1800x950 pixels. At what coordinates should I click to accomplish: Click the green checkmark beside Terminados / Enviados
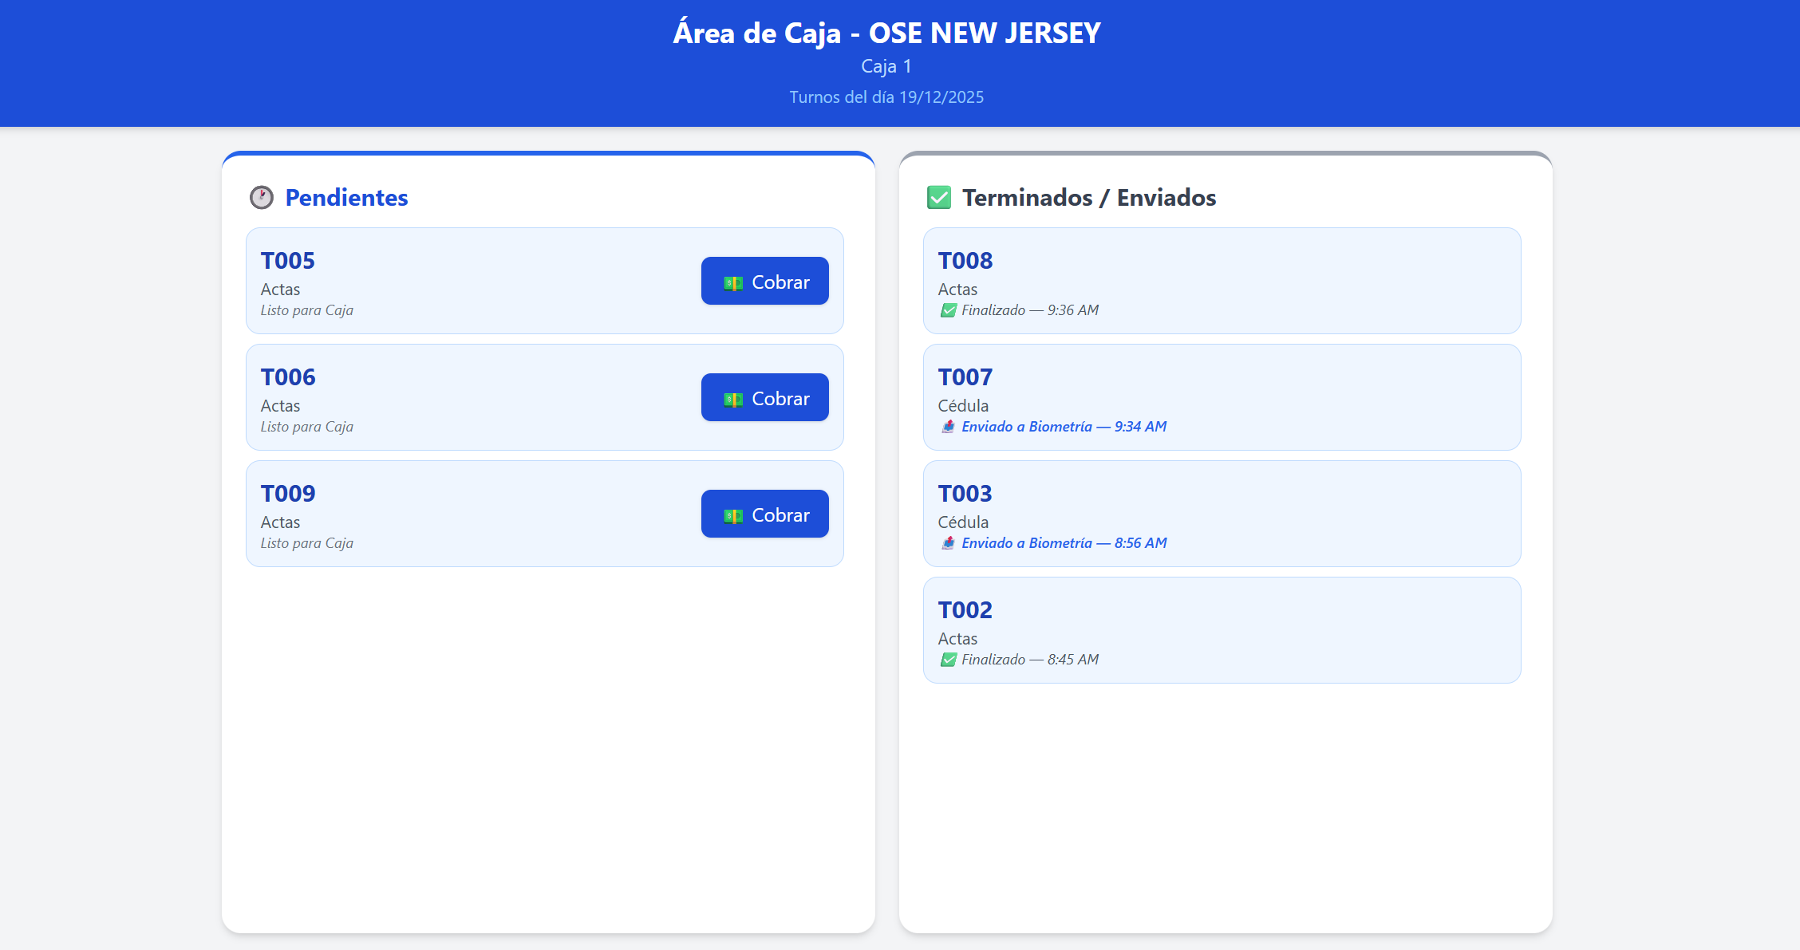click(939, 198)
